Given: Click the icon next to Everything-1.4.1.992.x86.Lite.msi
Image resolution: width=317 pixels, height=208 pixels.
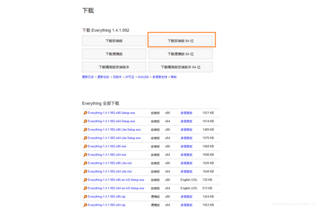Looking at the screenshot, I should [x=85, y=163].
